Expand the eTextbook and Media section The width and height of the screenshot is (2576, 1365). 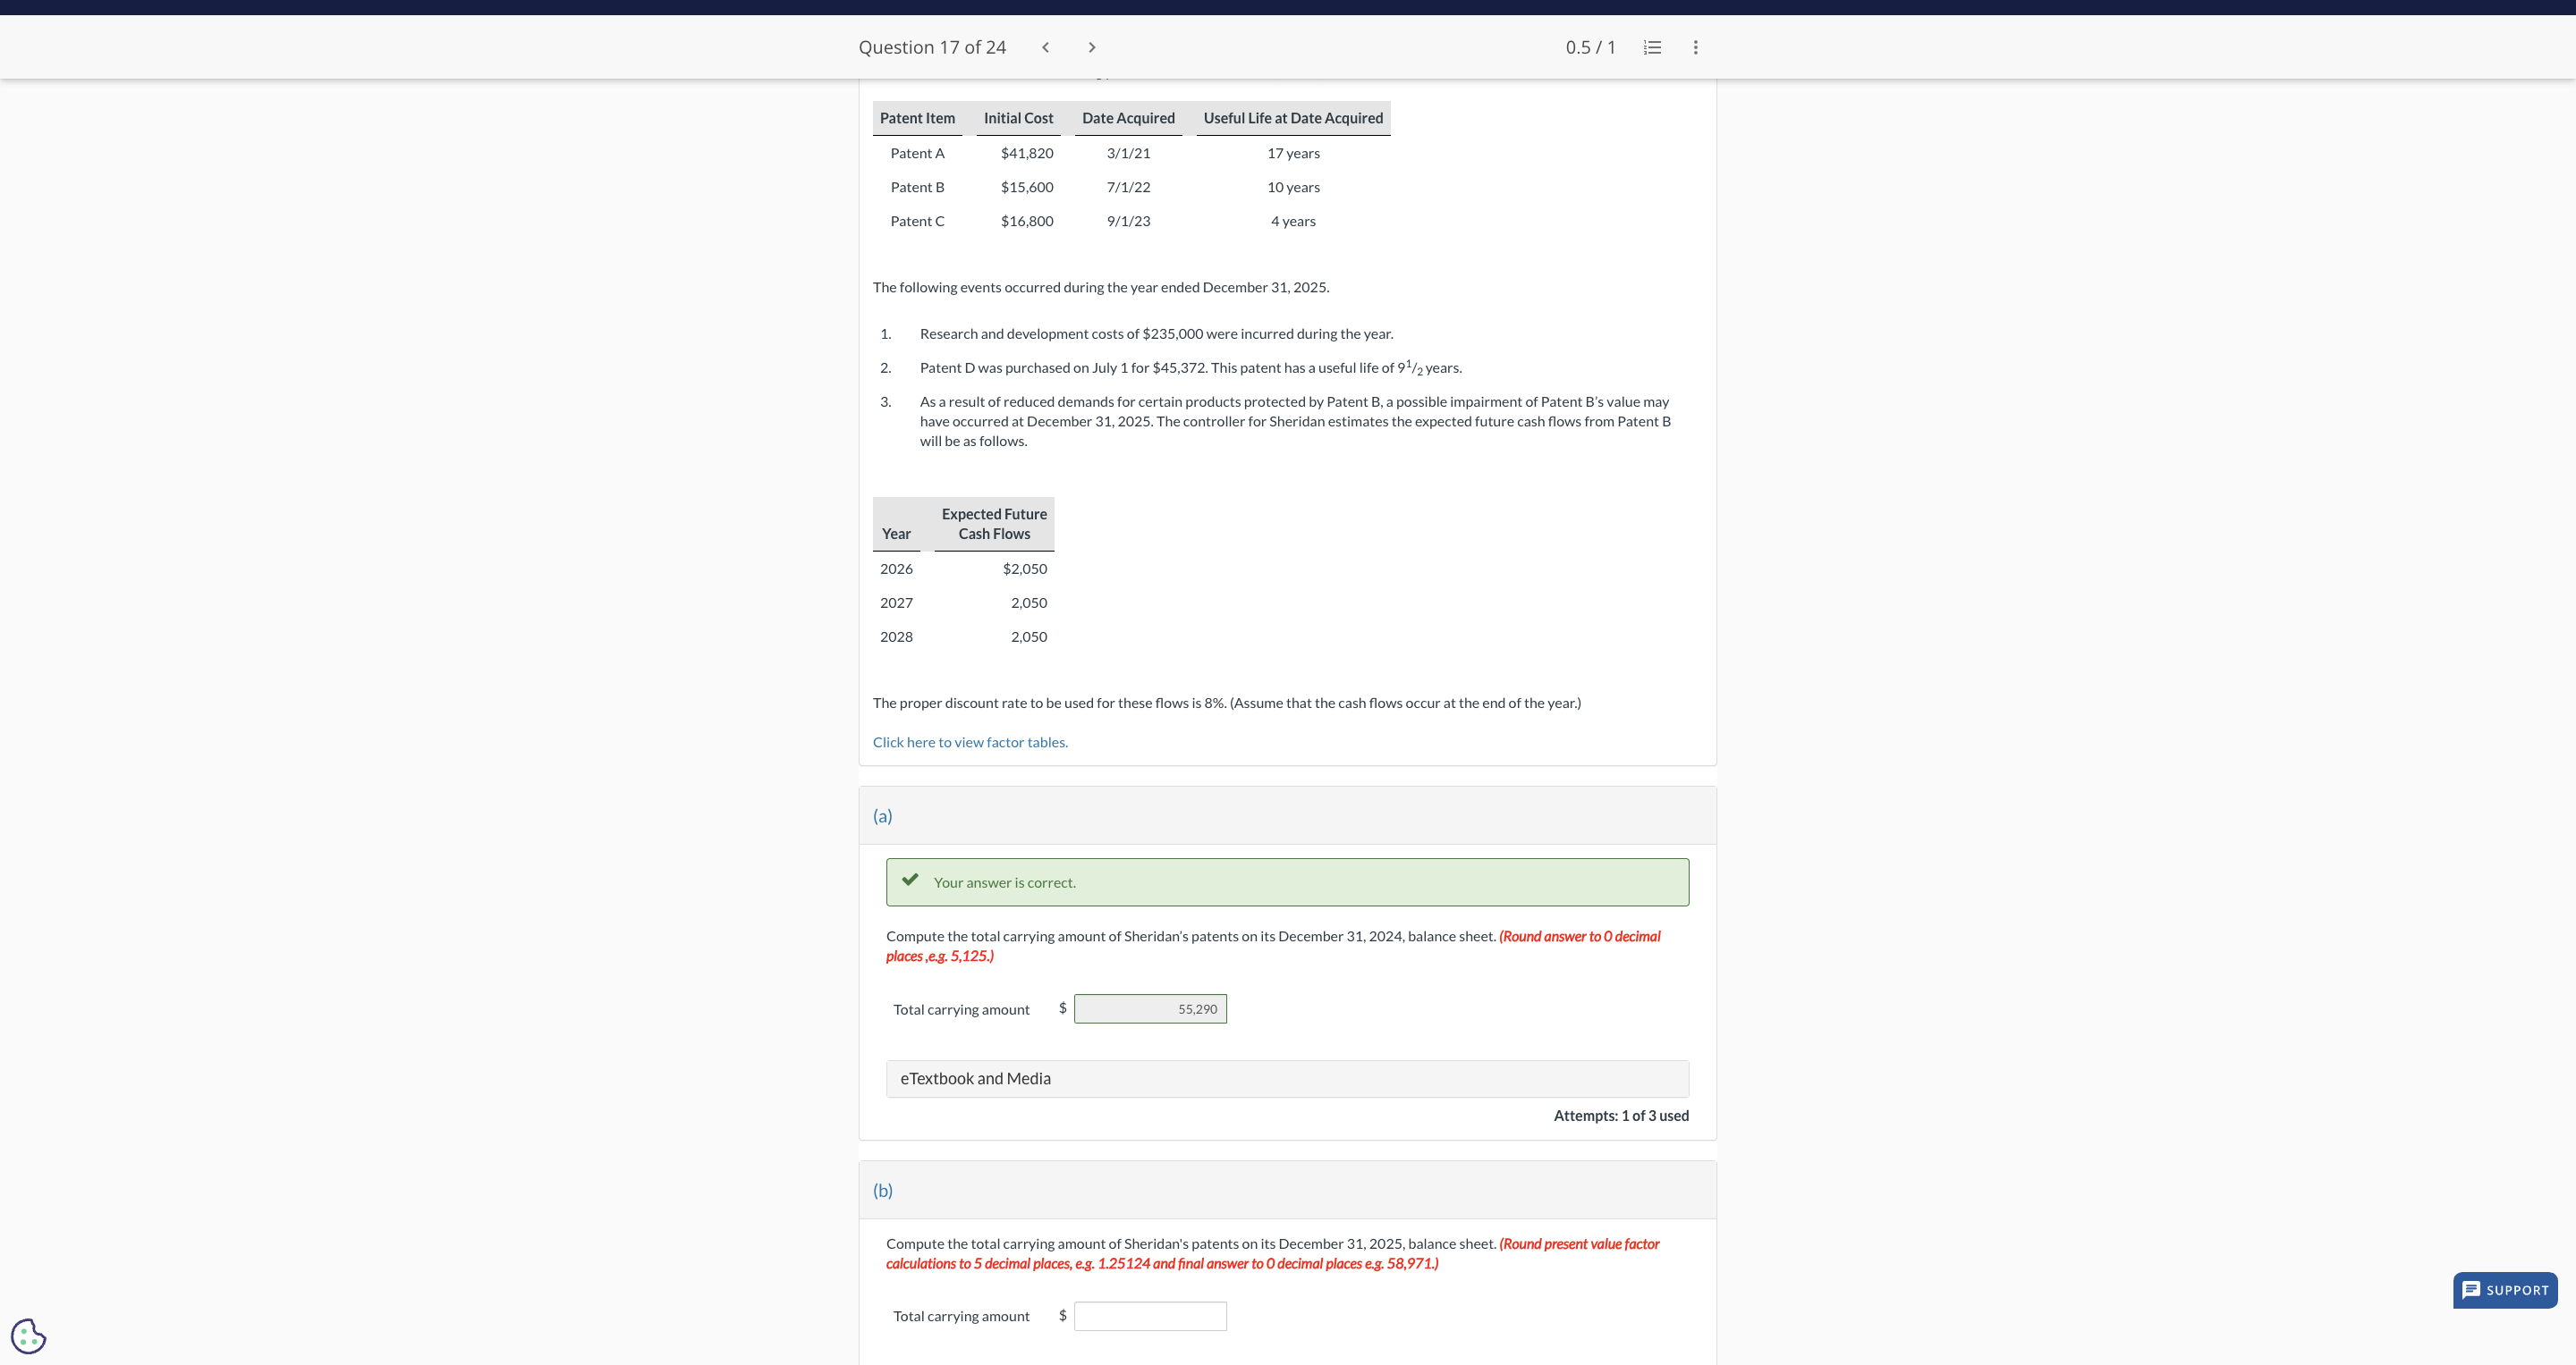point(1286,1078)
